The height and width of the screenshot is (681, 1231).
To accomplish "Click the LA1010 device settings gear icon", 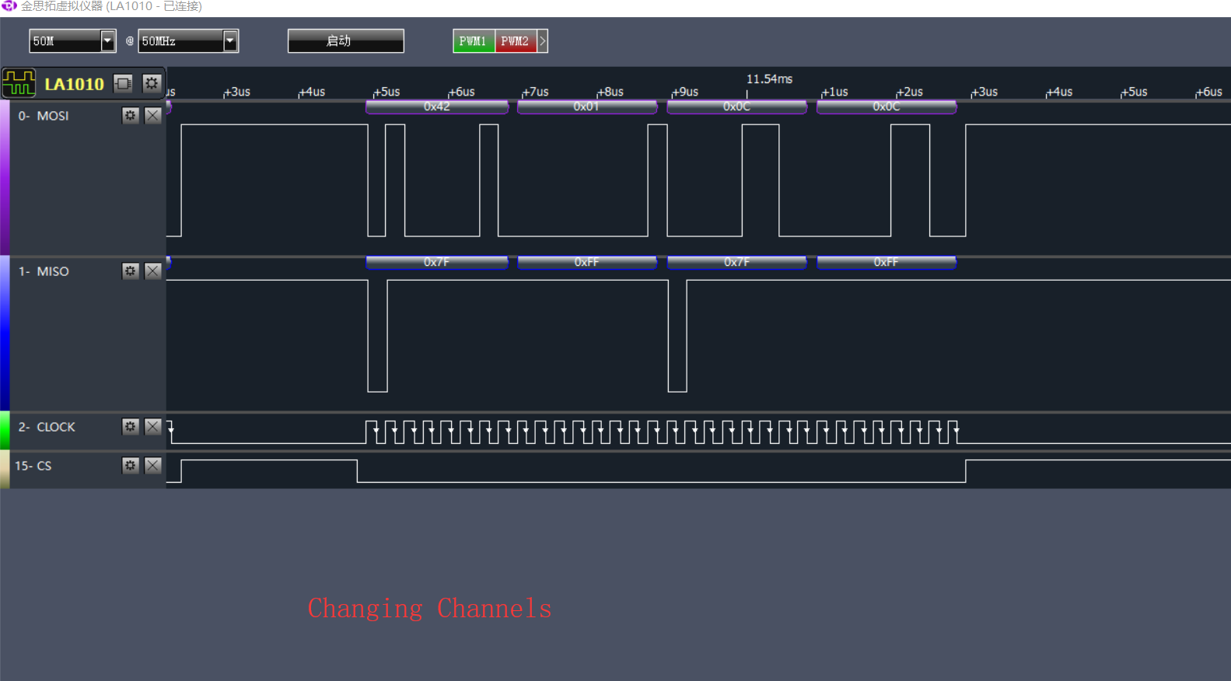I will point(152,83).
